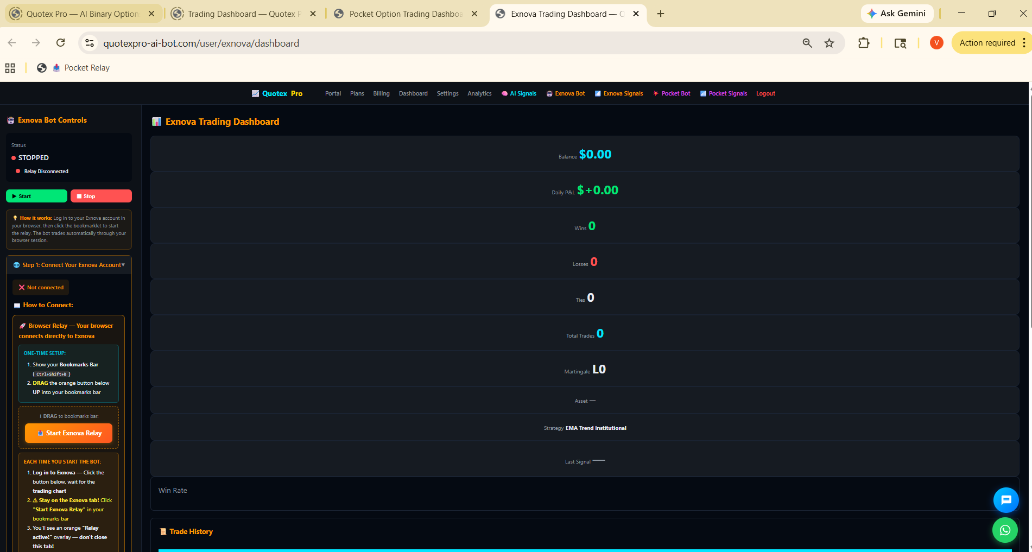Start the Exnova bot
Viewport: 1032px width, 552px height.
pyautogui.click(x=36, y=196)
